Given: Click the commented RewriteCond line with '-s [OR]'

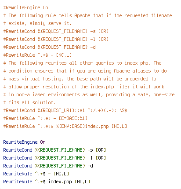Looking at the screenshot, I should [x=56, y=31].
